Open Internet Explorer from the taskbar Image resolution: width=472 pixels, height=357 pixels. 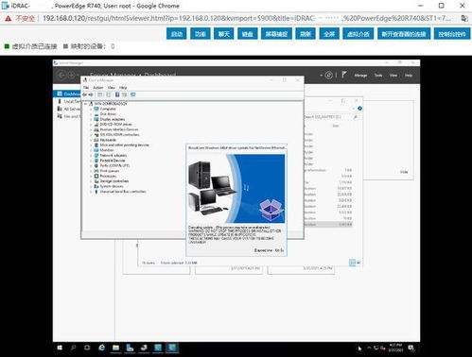pos(101,348)
